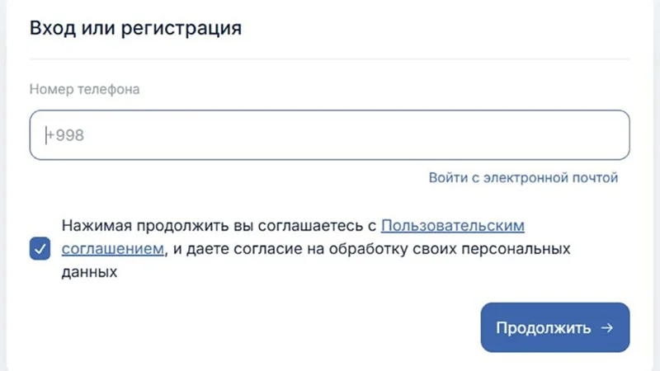
Task: Click the word почтой in the email link
Action: point(596,177)
